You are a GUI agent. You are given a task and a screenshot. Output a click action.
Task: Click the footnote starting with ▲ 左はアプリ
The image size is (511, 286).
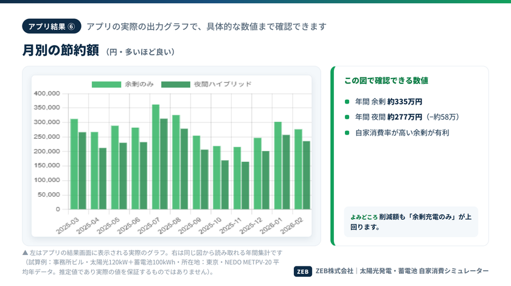[152, 262]
